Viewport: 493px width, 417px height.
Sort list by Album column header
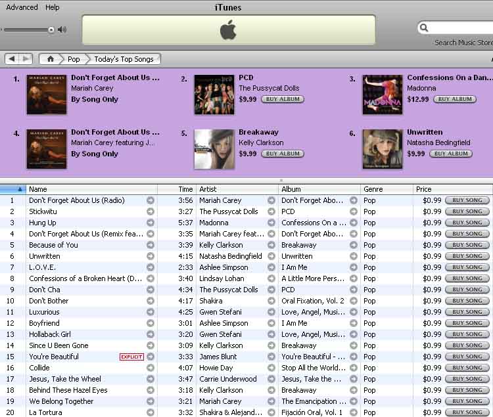tap(319, 189)
